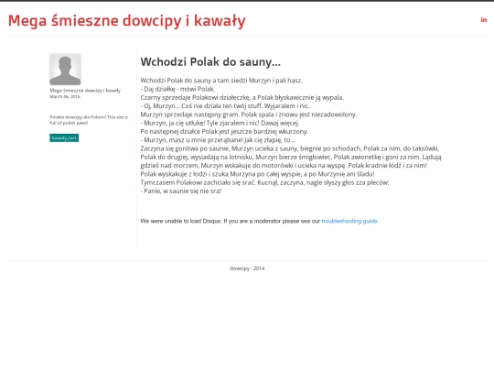Click the March 06, 2016 date
The width and height of the screenshot is (494, 371).
tap(65, 96)
